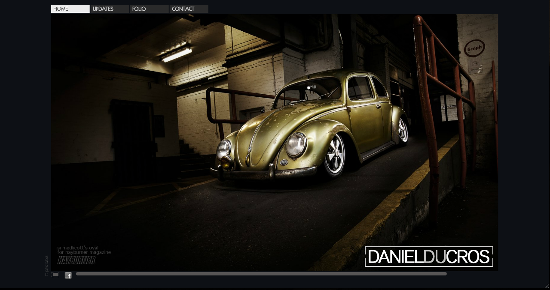Click the "for hayburner magazine" caption line
Image resolution: width=550 pixels, height=290 pixels.
point(84,252)
